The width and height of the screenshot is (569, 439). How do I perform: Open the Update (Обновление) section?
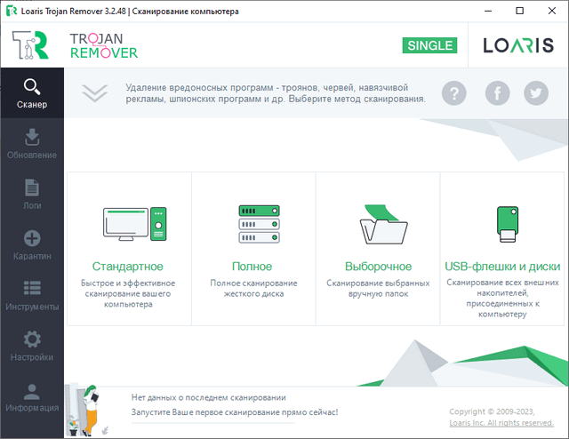tap(31, 144)
